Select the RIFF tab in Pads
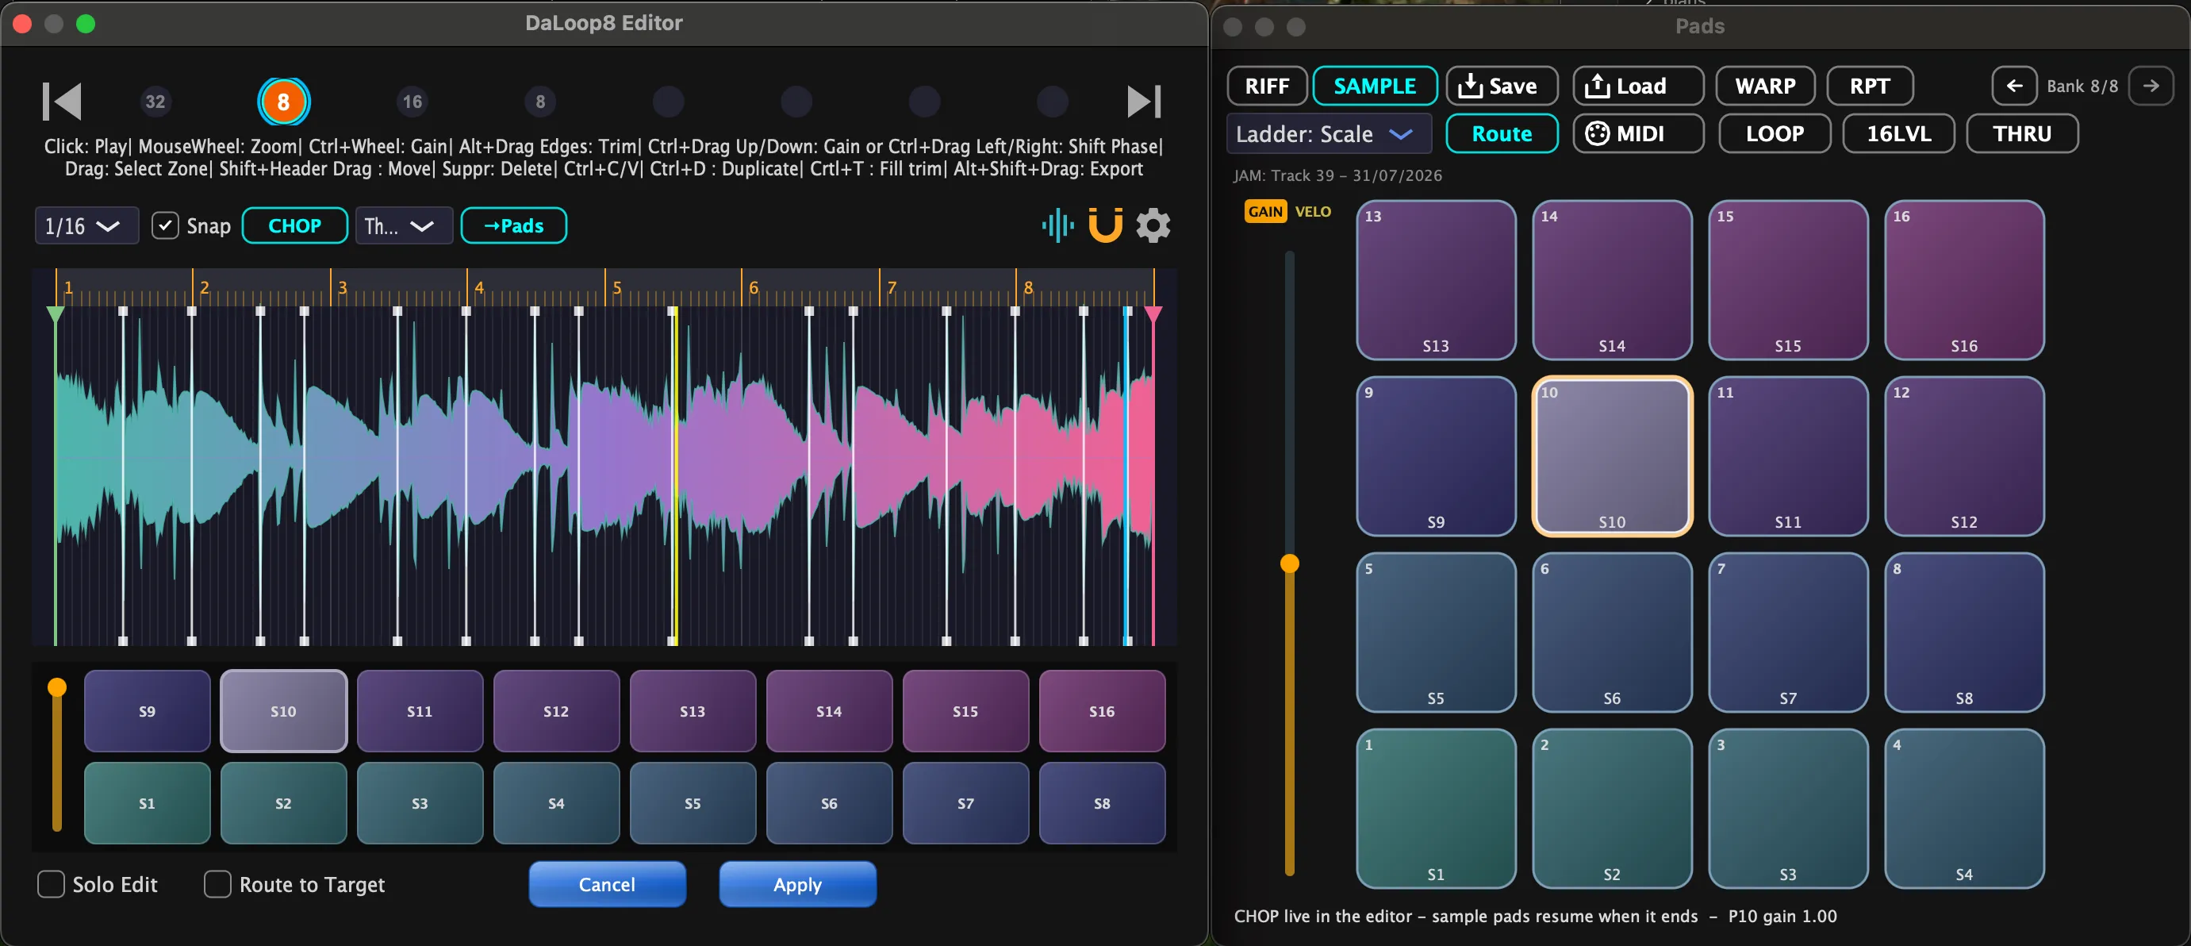Image resolution: width=2191 pixels, height=946 pixels. pos(1267,86)
